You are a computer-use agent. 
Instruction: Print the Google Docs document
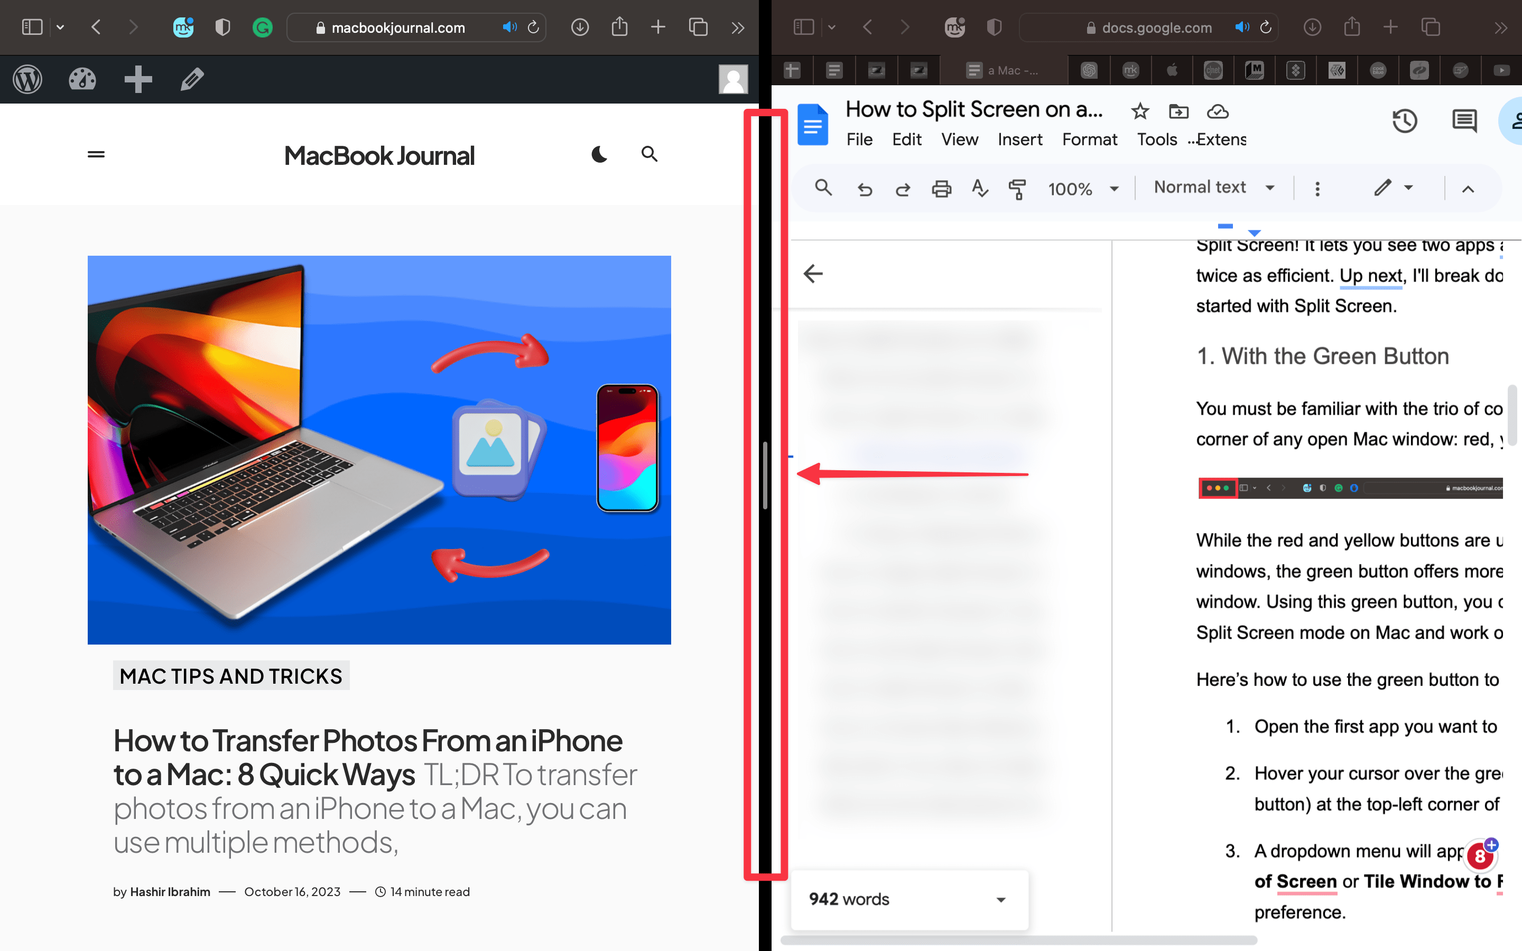(x=942, y=189)
